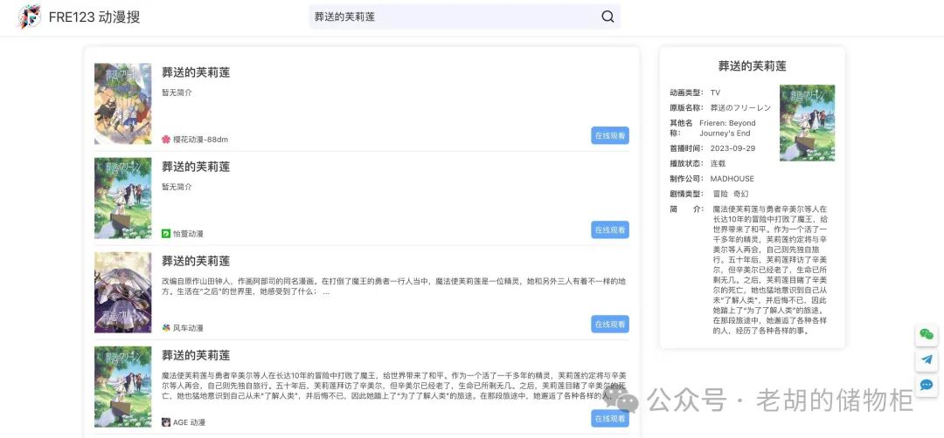
Task: Click the FRE123 logo icon
Action: coord(30,17)
